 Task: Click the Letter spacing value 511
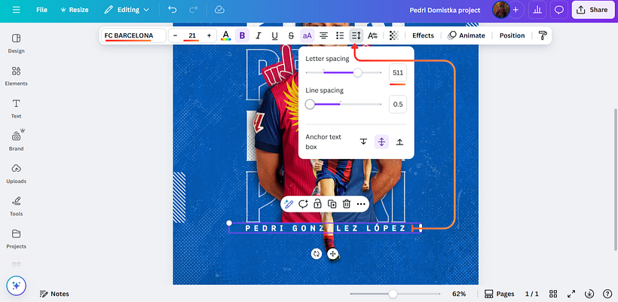tap(398, 73)
